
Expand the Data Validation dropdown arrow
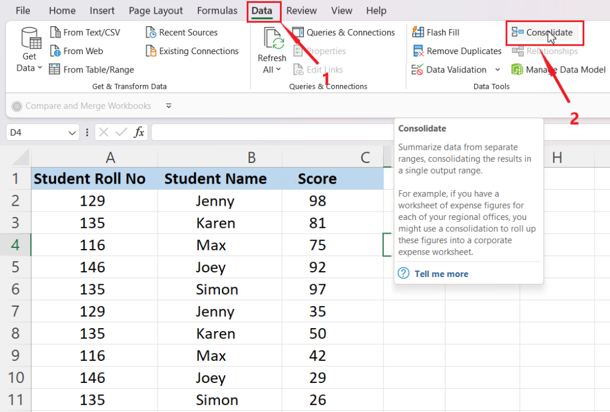point(497,70)
